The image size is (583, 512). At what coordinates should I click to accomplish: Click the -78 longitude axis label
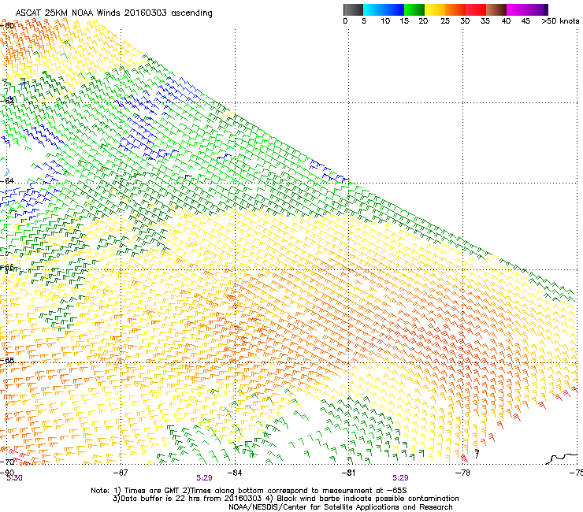tap(462, 473)
